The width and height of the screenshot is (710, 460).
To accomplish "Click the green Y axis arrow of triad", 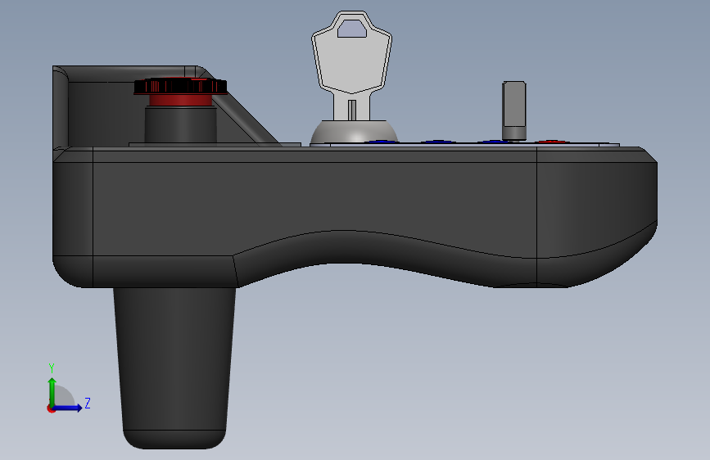I will (52, 392).
